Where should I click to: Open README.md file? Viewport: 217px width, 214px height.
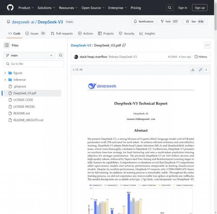point(21,113)
